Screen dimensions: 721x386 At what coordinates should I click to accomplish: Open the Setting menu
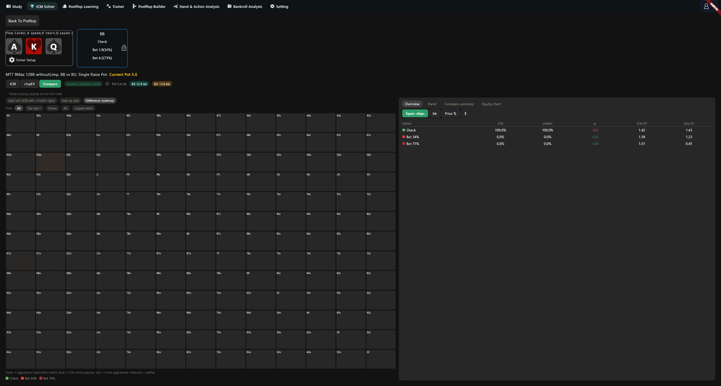[x=279, y=6]
